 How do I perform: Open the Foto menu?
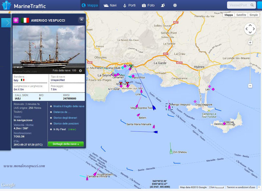(148, 5)
